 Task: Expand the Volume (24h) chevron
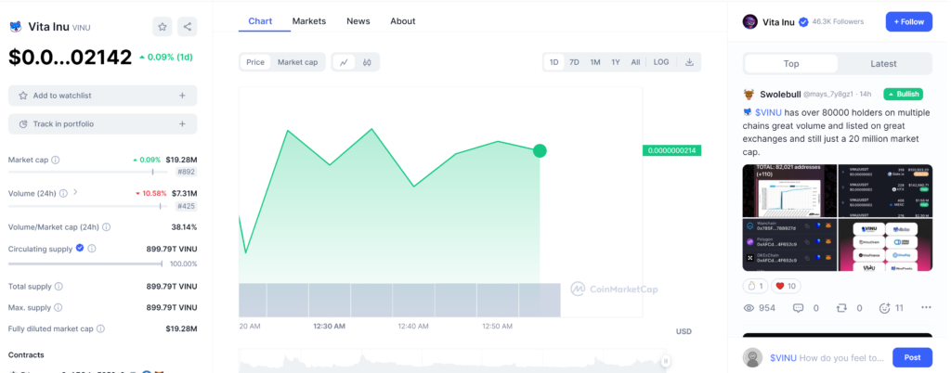coord(75,193)
